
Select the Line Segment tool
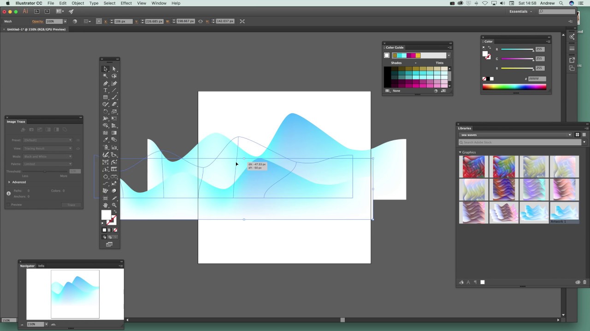114,90
